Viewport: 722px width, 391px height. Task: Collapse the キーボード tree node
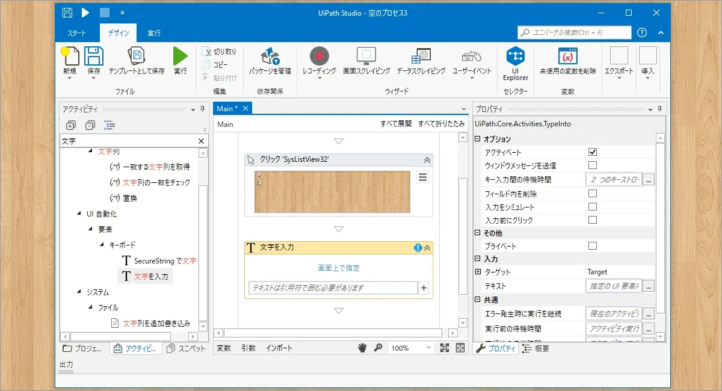pyautogui.click(x=102, y=245)
